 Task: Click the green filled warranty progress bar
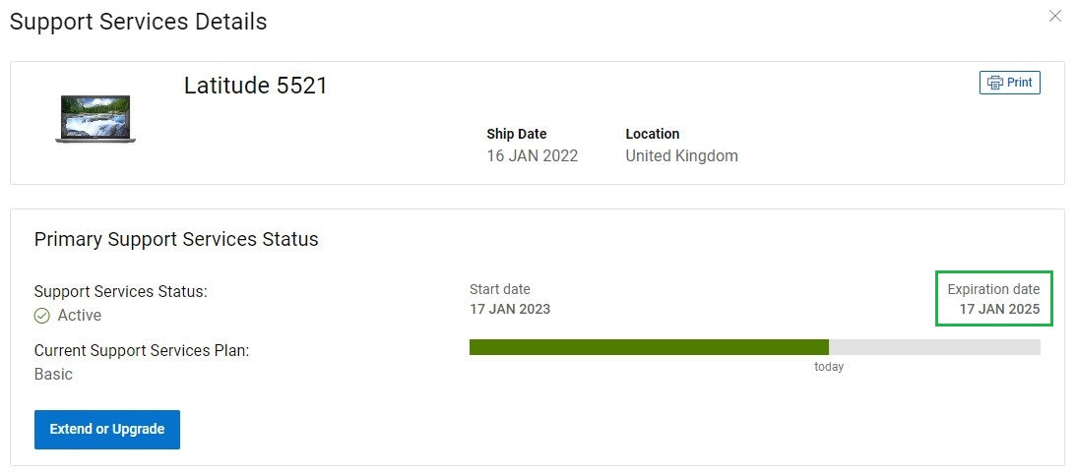(649, 347)
